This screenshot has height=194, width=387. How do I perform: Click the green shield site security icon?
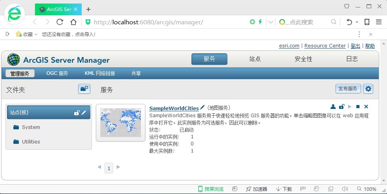click(88, 22)
